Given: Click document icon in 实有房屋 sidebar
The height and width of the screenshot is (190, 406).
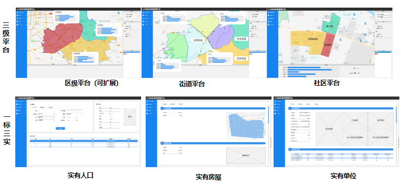Looking at the screenshot, I should (147, 104).
